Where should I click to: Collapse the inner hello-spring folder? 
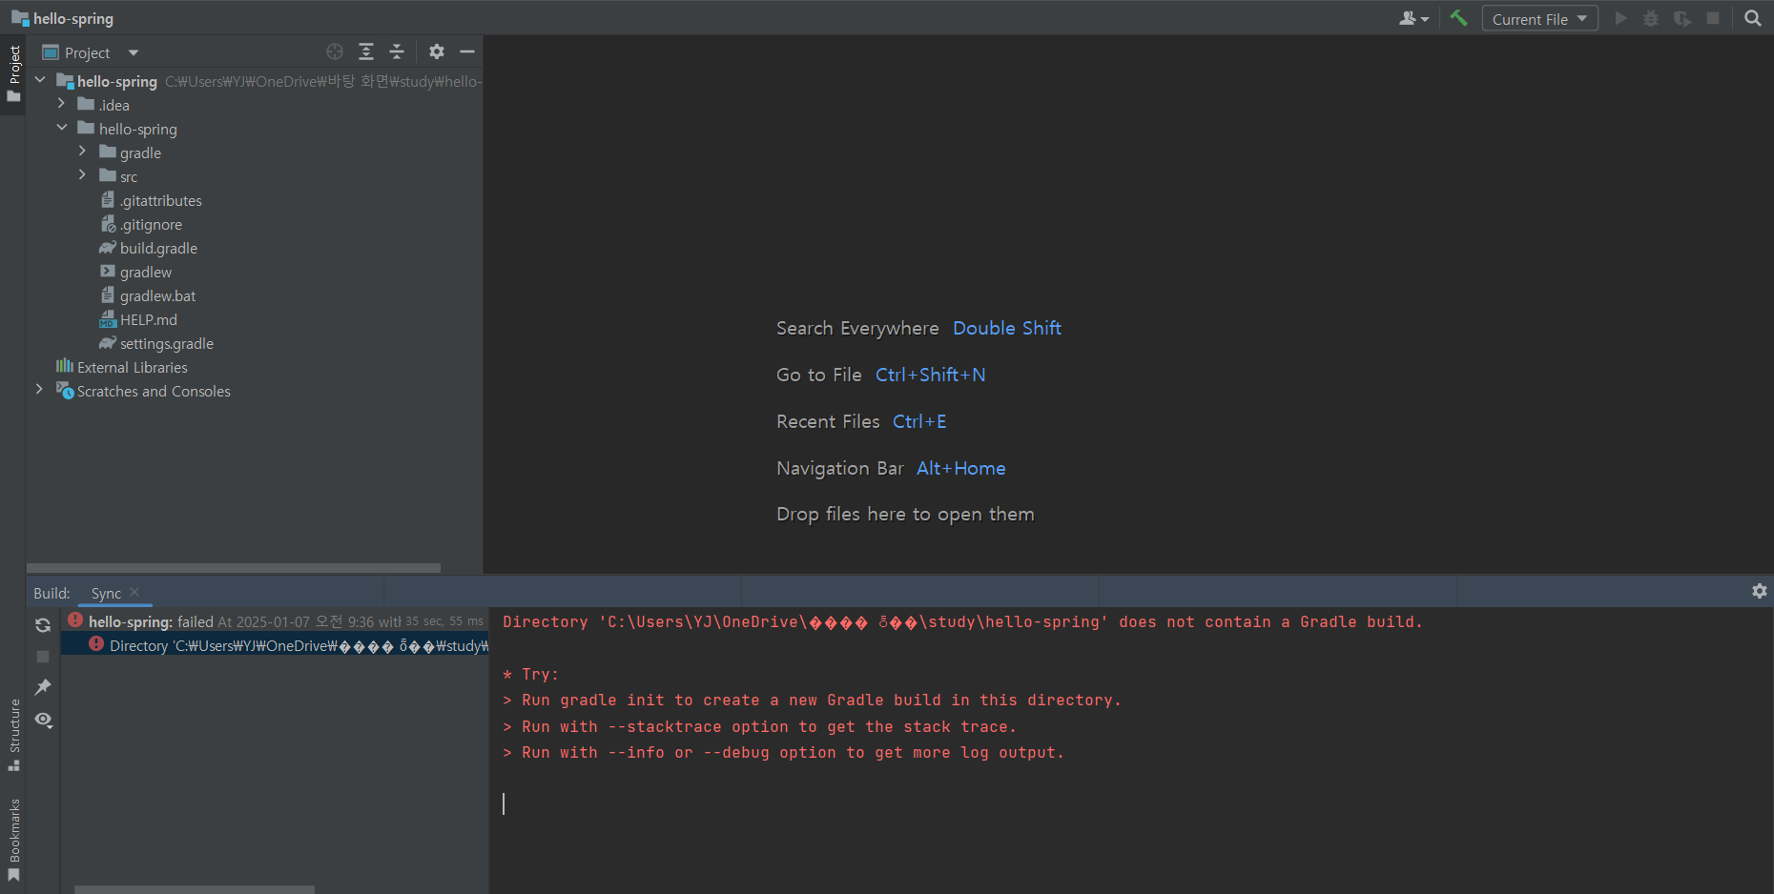(x=62, y=128)
